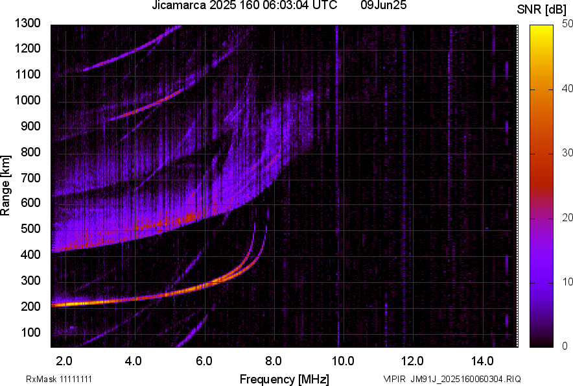
Task: Click range tick label '100'
Action: point(30,332)
